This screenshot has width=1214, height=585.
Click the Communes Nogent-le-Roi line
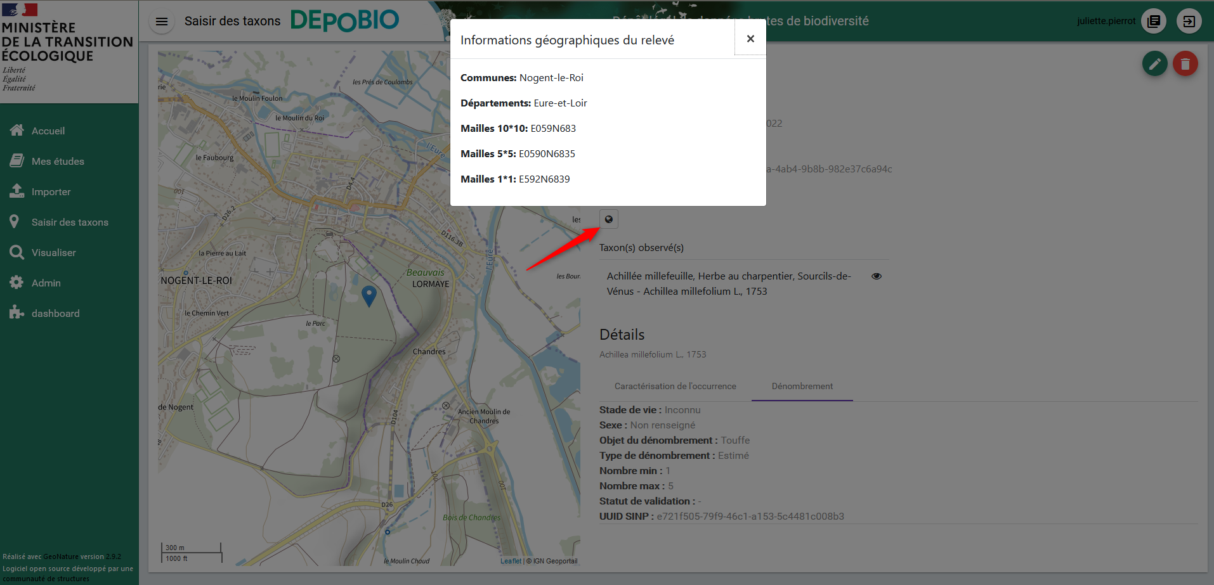point(522,78)
